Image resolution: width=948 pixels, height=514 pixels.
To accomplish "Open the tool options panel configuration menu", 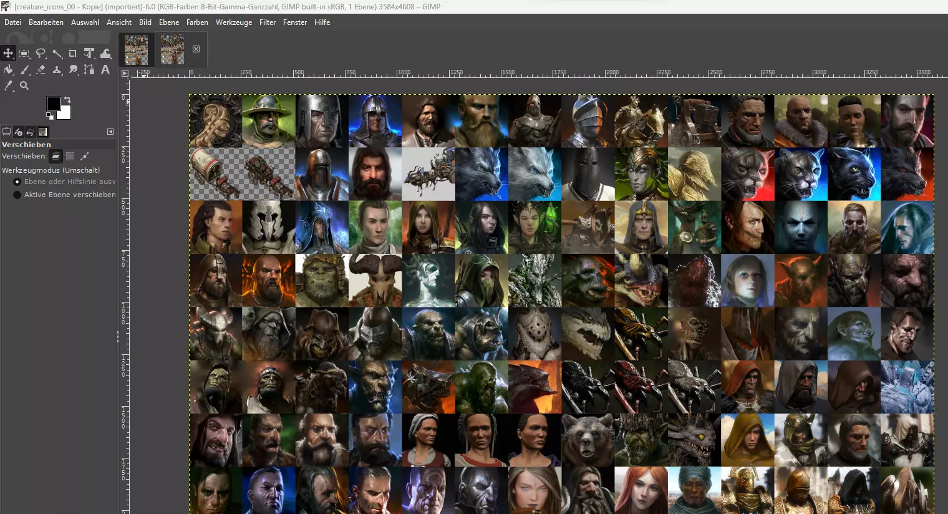I will point(110,132).
